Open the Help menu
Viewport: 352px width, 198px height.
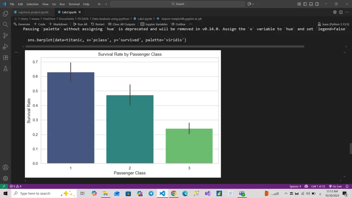[x=86, y=4]
